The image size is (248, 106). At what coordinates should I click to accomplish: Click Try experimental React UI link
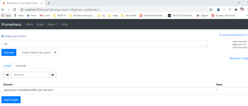(x=233, y=35)
